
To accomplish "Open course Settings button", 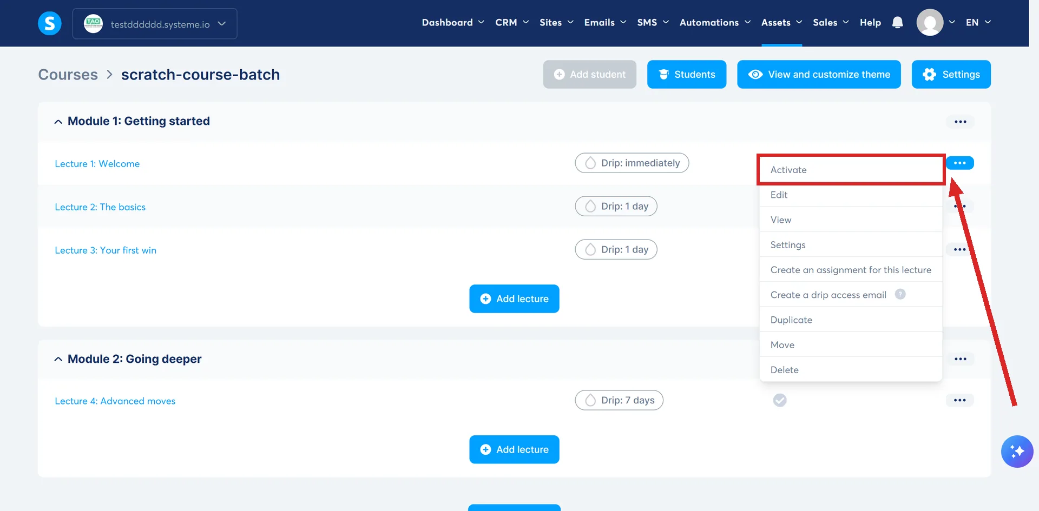I will (951, 74).
